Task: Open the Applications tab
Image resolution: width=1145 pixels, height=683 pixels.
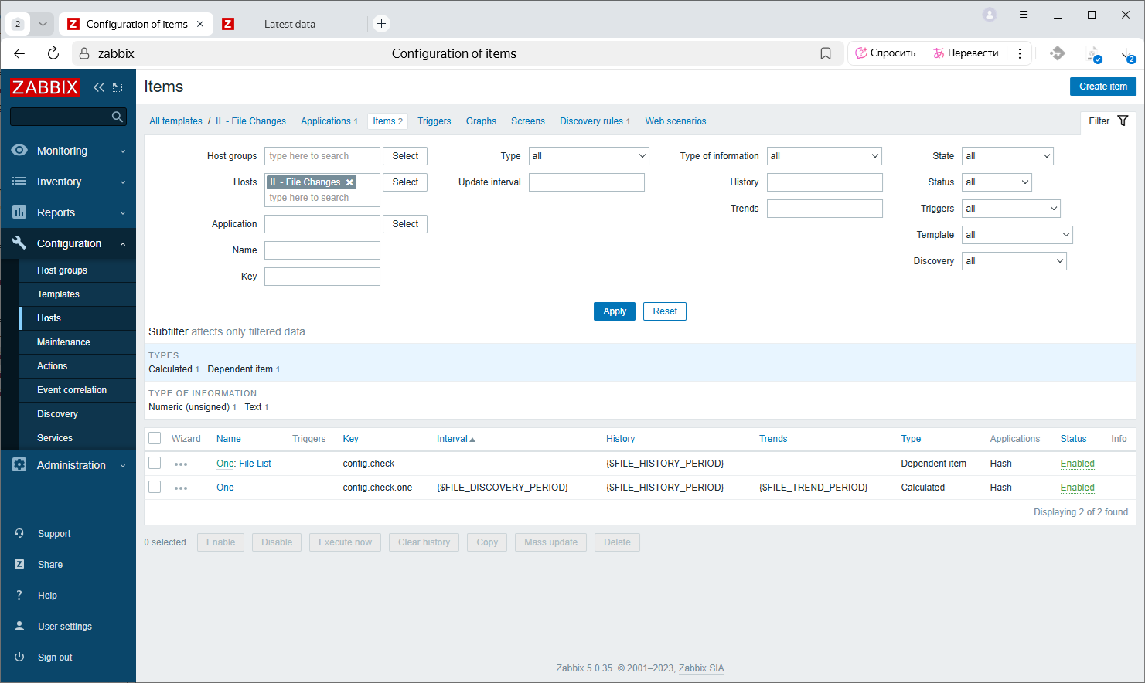Action: [325, 121]
